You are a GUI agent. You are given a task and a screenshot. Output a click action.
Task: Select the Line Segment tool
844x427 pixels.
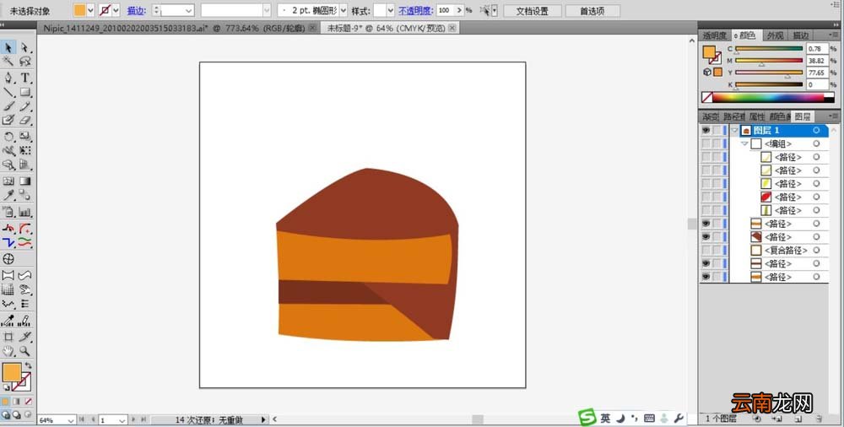[x=8, y=92]
